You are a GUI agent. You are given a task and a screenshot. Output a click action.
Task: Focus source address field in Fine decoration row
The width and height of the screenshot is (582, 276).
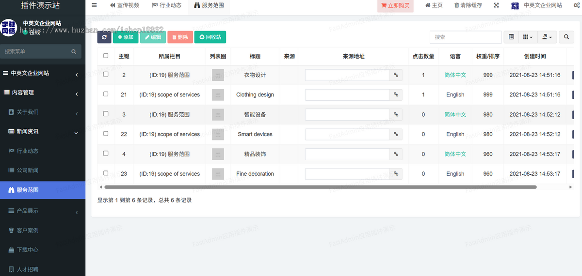pos(347,174)
